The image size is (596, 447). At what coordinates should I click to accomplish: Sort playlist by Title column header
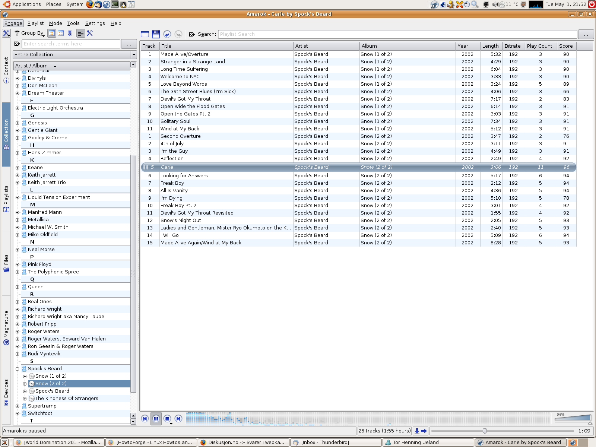pyautogui.click(x=226, y=46)
